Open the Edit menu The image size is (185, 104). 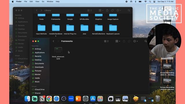[x=31, y=1]
